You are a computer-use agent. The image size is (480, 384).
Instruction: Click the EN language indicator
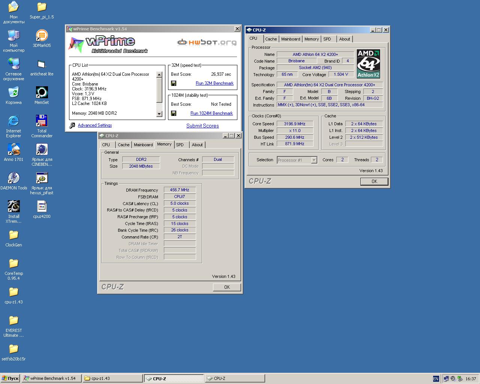click(x=436, y=379)
